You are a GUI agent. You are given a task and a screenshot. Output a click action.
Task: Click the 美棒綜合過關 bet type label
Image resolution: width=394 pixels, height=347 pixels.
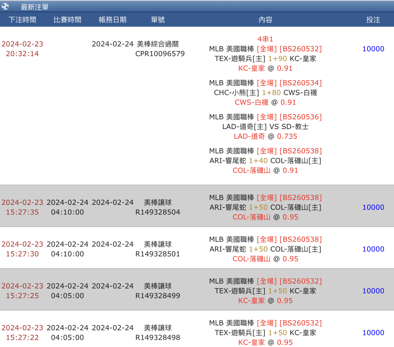[x=158, y=44]
